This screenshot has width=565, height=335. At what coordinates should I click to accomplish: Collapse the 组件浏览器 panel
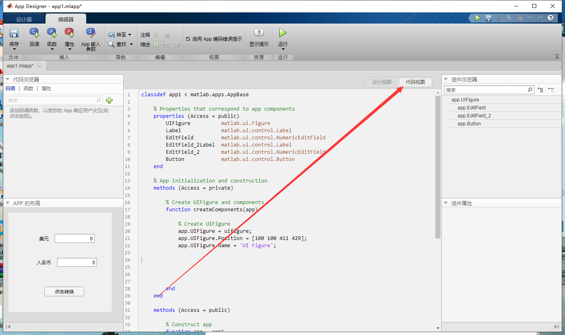[x=446, y=79]
